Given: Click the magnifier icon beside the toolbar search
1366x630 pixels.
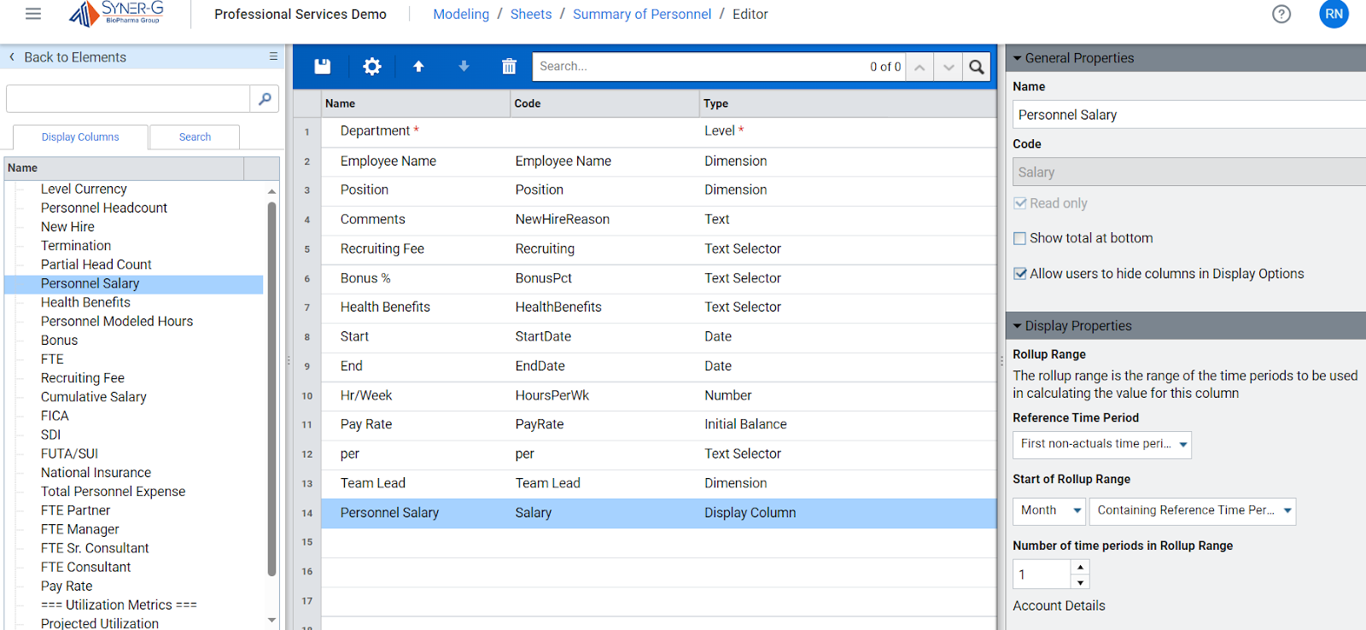Looking at the screenshot, I should (977, 67).
